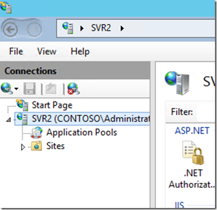Click the Application Pools icon
This screenshot has width=217, height=210.
[x=37, y=132]
